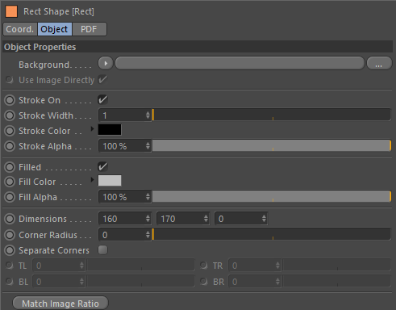
Task: Click the Background arrow button
Action: pyautogui.click(x=106, y=64)
